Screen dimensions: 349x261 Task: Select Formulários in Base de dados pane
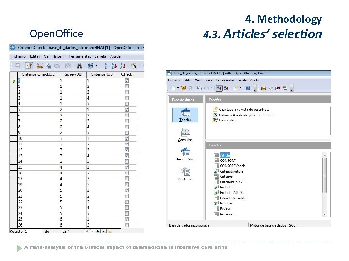(x=185, y=155)
